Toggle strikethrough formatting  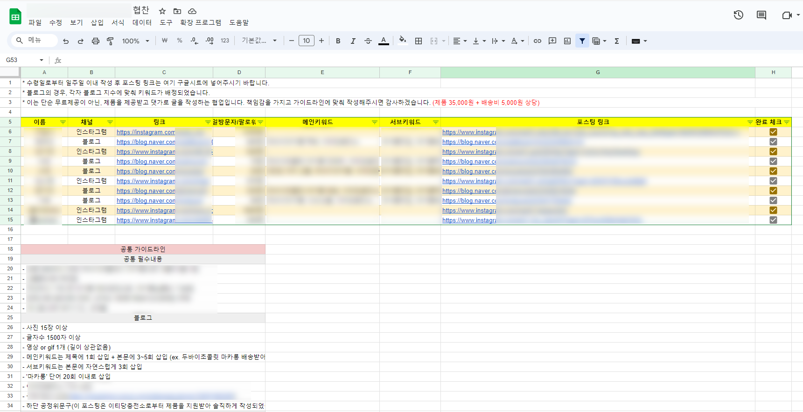point(368,41)
